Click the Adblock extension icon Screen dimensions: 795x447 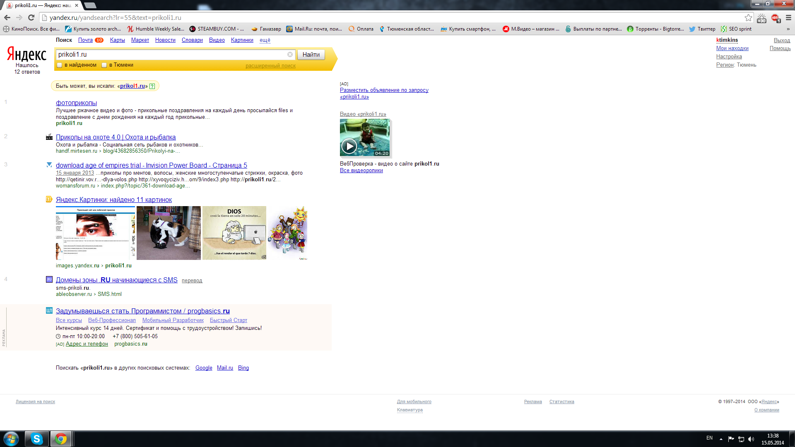tap(775, 18)
